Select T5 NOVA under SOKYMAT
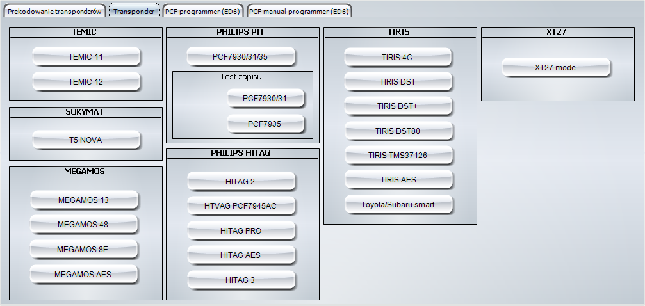645x306 pixels. 86,140
